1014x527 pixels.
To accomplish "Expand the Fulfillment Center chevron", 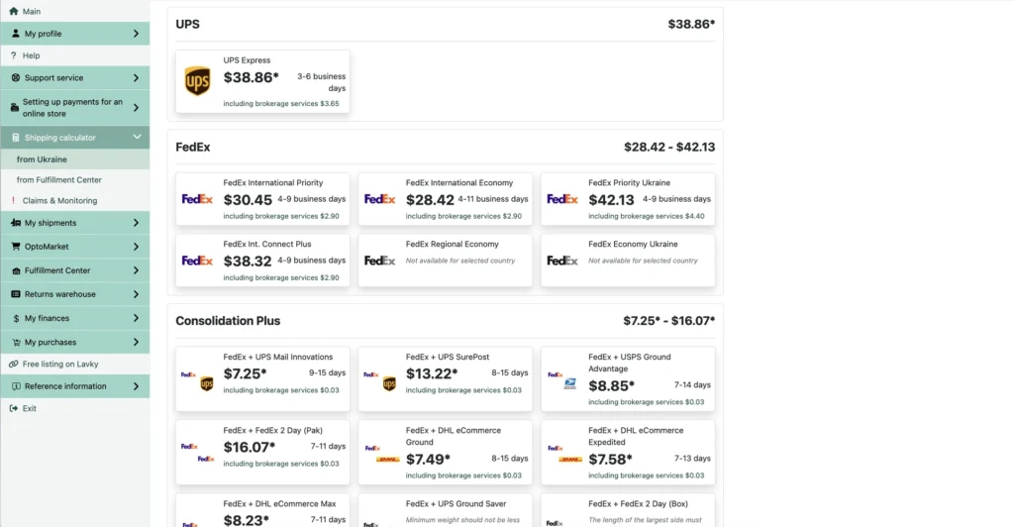I will click(136, 270).
